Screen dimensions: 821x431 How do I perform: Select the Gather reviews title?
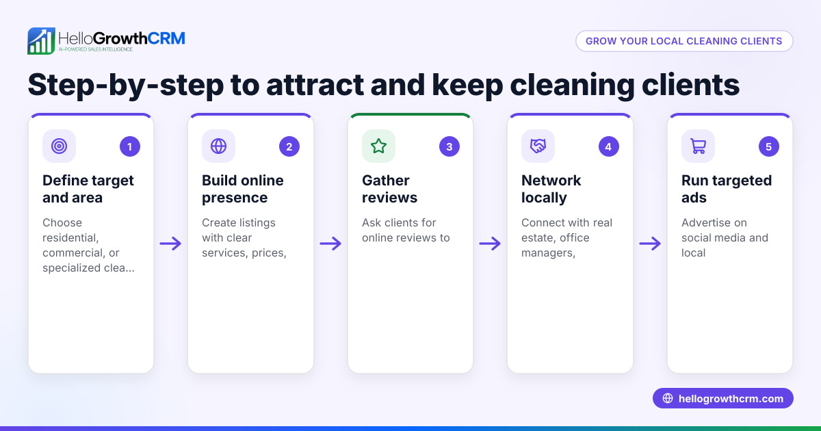[x=389, y=190]
